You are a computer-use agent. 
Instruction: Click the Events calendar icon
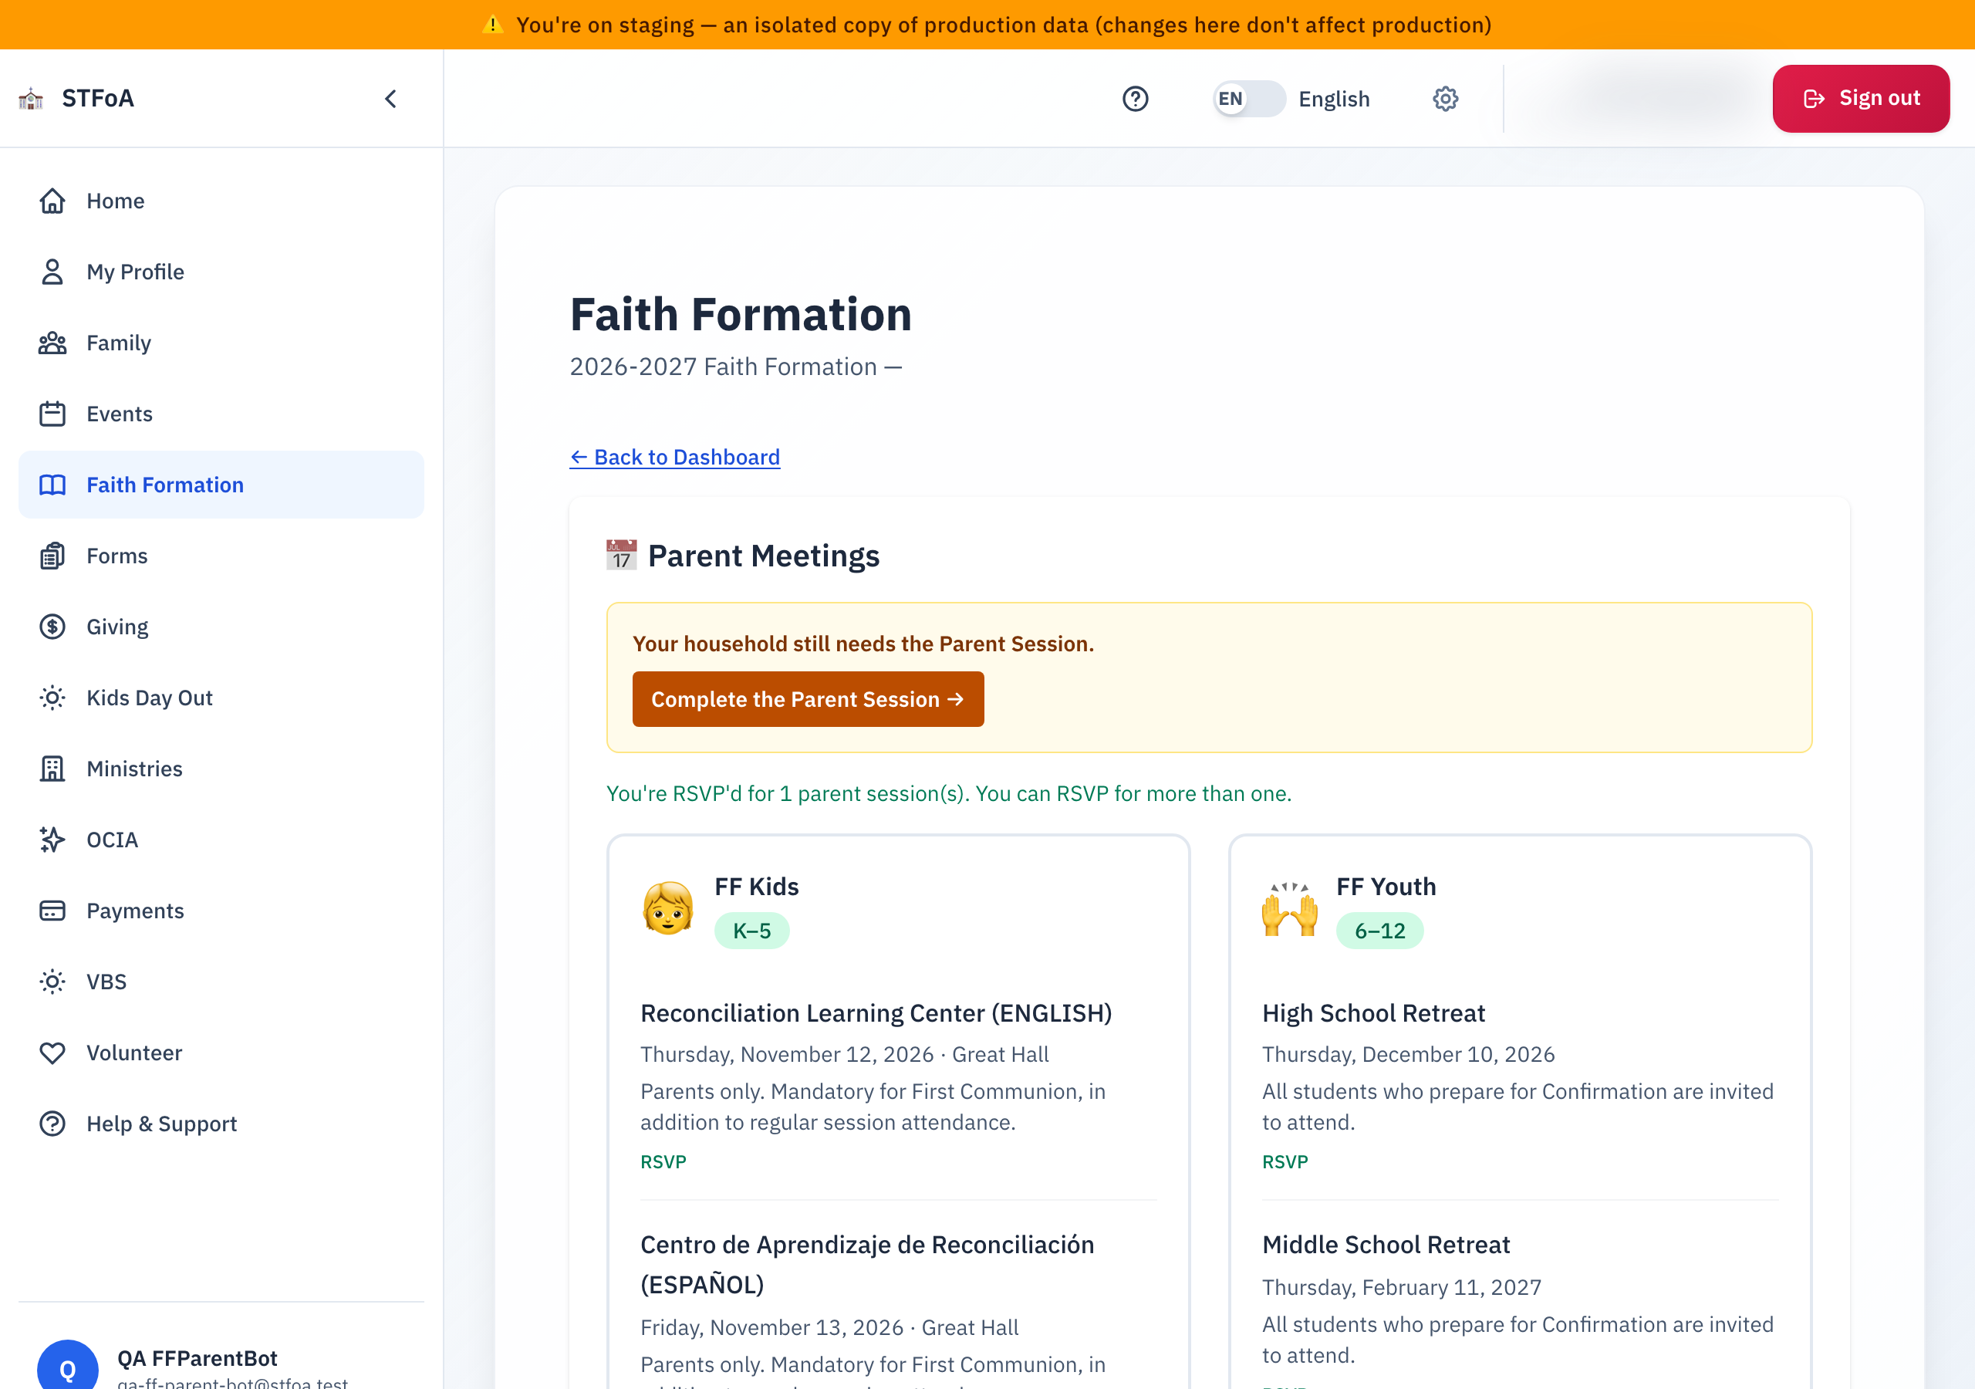click(x=52, y=414)
